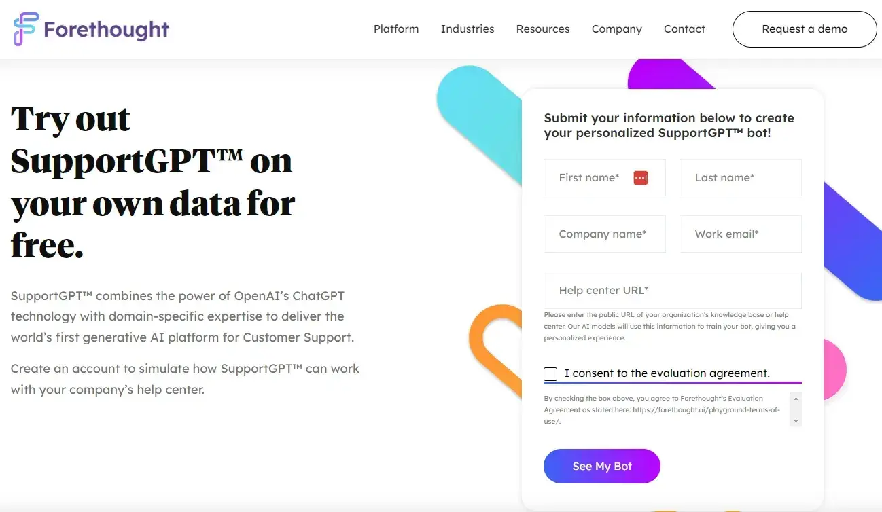Click into the Company name field
882x512 pixels.
coord(605,234)
